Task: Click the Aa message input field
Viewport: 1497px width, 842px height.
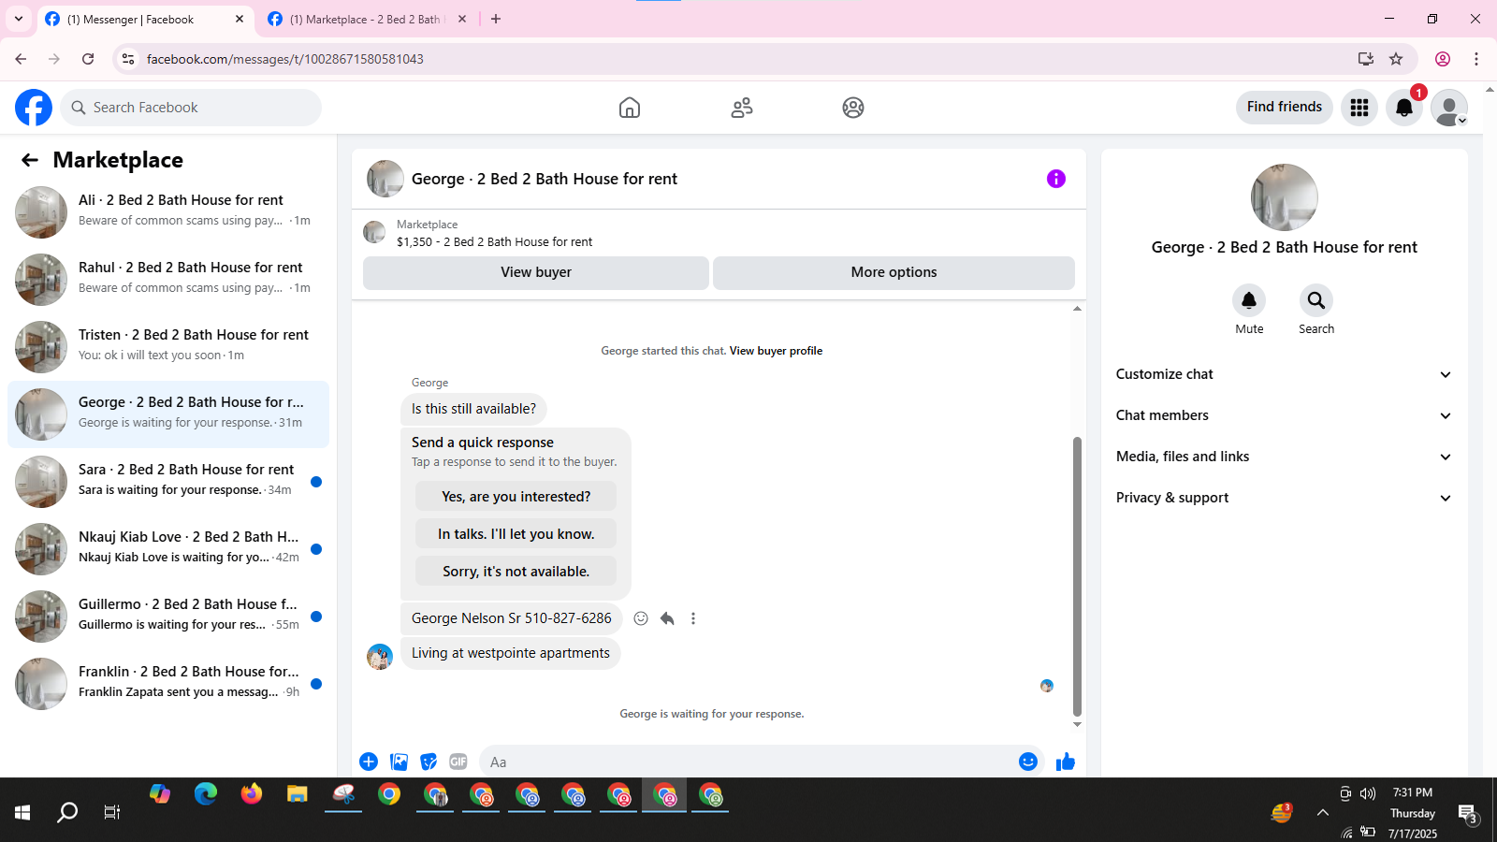Action: coord(747,762)
